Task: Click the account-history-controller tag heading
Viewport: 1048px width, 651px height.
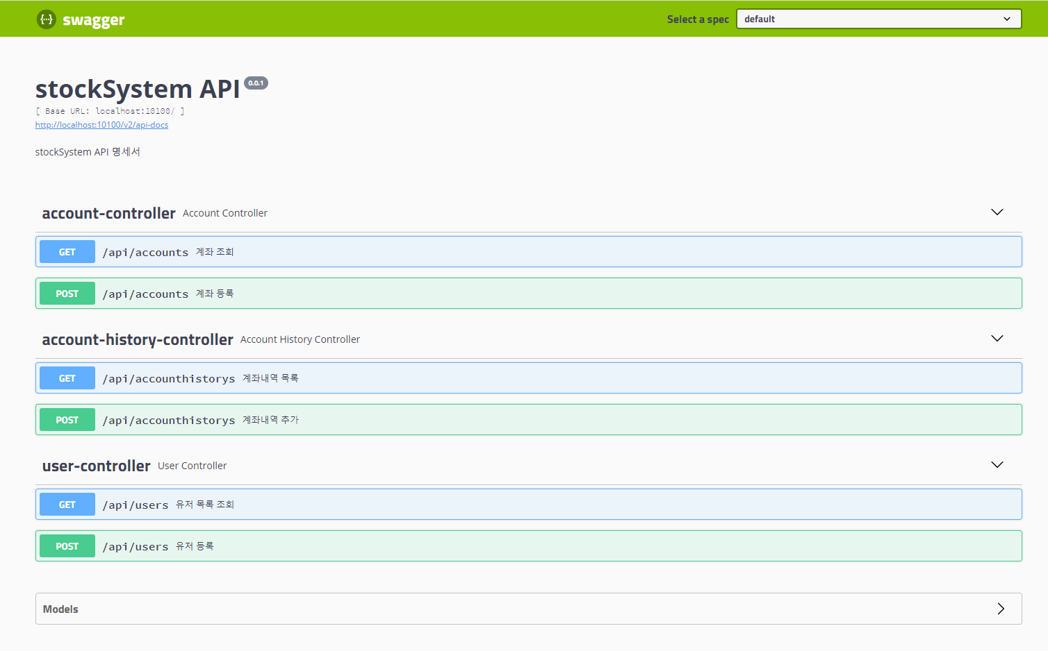Action: [x=138, y=339]
